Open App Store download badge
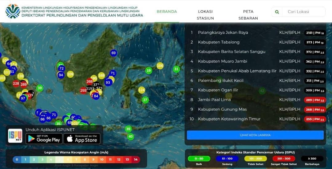 (x=82, y=139)
